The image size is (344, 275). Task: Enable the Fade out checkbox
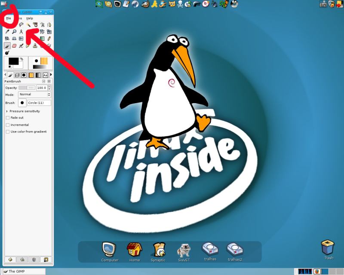[x=8, y=118]
